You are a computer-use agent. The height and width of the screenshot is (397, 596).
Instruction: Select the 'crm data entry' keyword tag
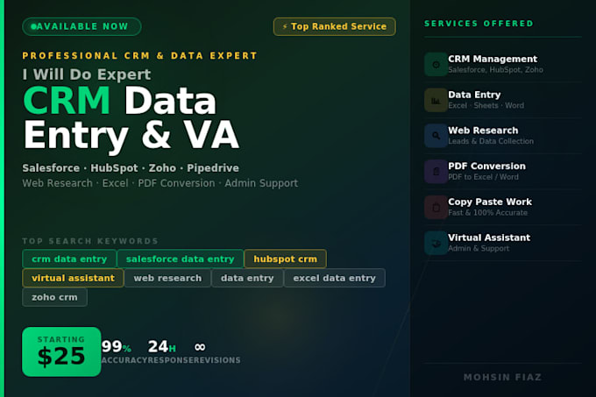[69, 259]
